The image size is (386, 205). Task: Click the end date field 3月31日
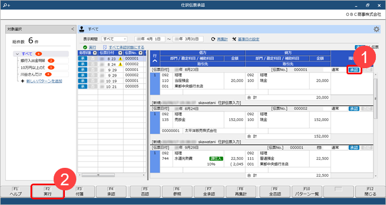pyautogui.click(x=188, y=39)
